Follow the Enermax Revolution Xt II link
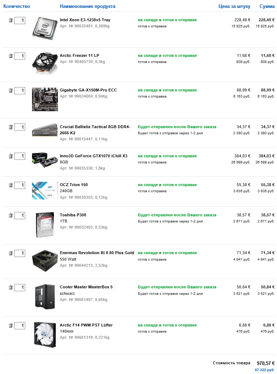This screenshot has height=374, width=277. pyautogui.click(x=97, y=253)
